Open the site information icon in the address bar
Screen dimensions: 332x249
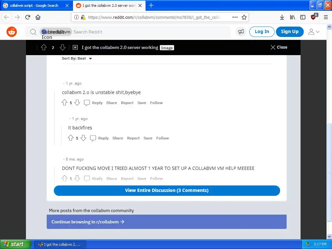[77, 18]
